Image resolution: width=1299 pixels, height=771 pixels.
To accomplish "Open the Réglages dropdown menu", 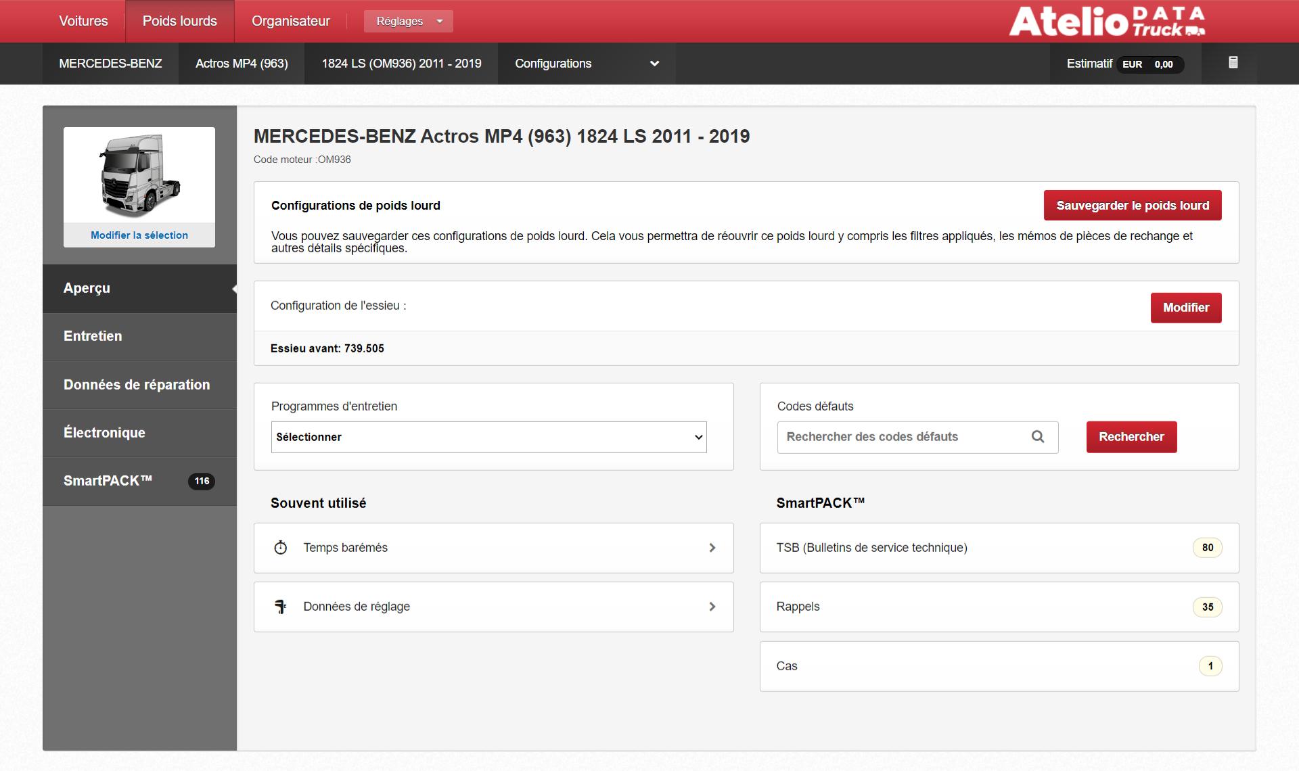I will [408, 21].
